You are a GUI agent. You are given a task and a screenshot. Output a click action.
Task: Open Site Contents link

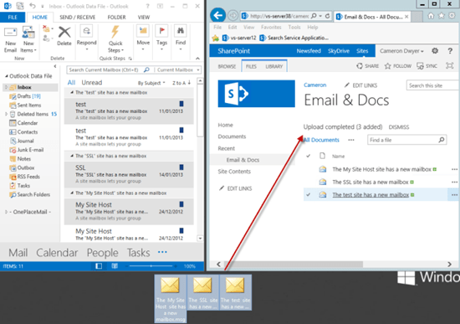coord(234,172)
